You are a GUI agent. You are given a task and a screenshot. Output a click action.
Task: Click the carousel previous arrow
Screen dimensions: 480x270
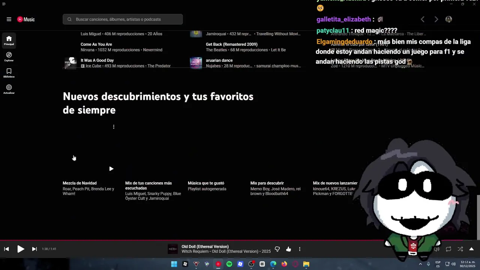[x=423, y=19]
